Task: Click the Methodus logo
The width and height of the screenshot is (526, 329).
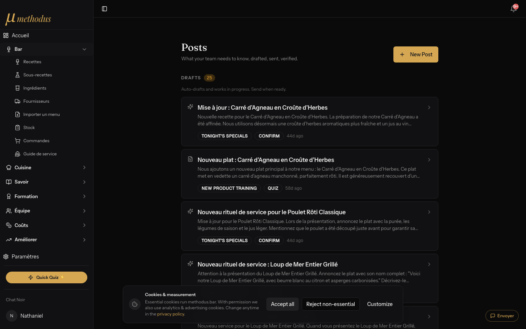Action: point(28,19)
